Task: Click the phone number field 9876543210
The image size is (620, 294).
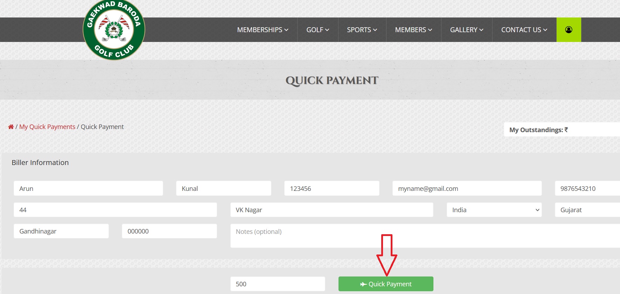Action: pos(587,188)
